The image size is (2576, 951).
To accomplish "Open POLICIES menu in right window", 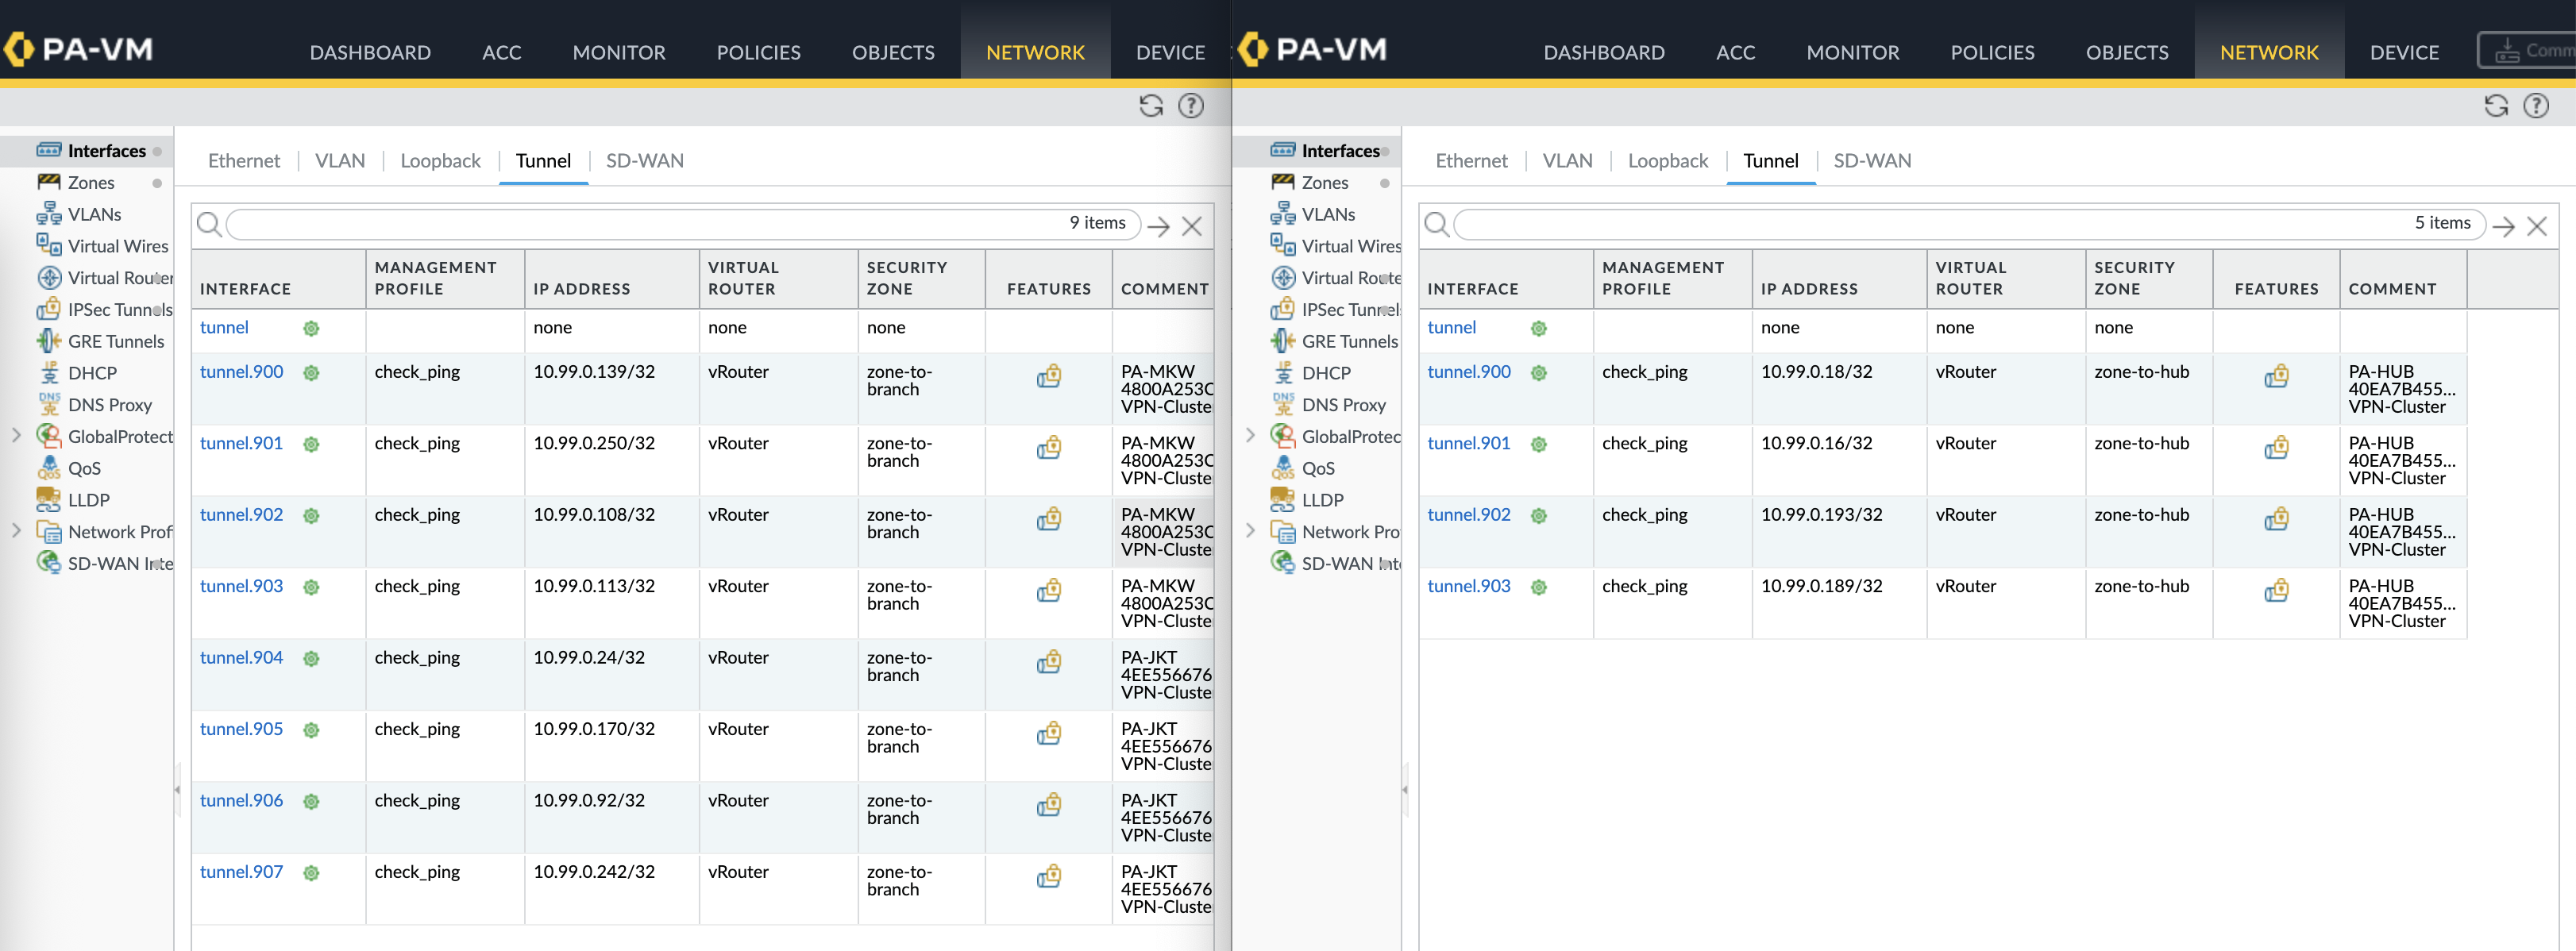I will [1992, 52].
